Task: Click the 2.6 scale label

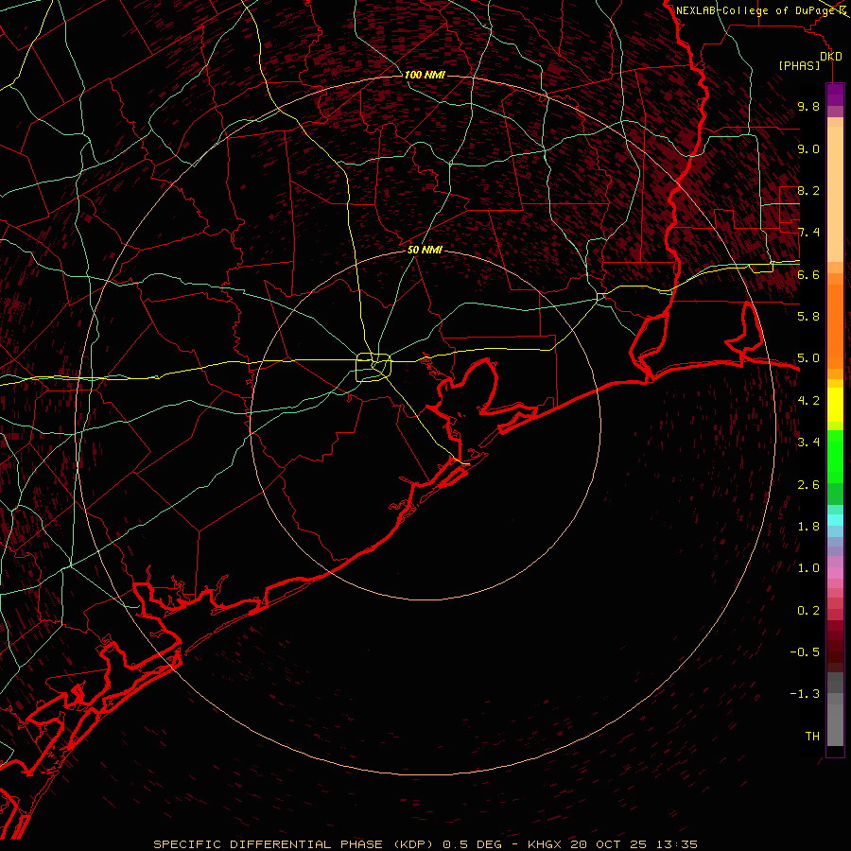Action: click(808, 484)
